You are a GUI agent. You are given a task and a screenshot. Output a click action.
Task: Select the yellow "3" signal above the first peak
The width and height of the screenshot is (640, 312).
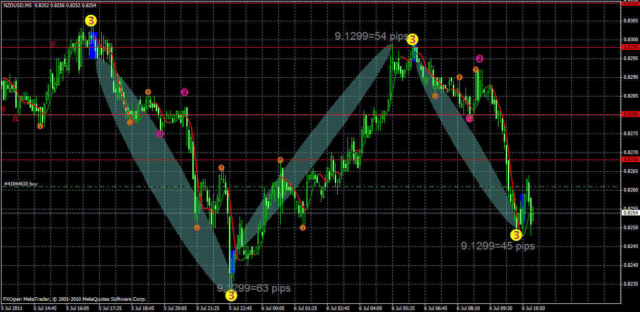(91, 21)
